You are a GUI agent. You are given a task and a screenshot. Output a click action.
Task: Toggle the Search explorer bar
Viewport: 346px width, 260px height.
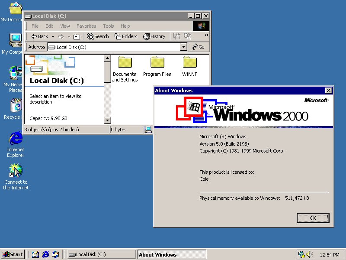(98, 36)
